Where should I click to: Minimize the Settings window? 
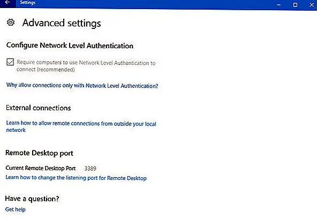279,5
